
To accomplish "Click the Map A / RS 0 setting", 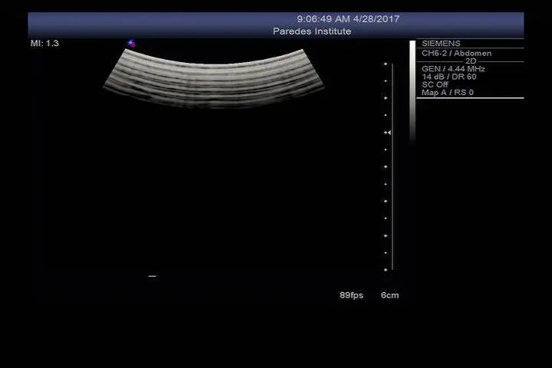I will [x=448, y=93].
